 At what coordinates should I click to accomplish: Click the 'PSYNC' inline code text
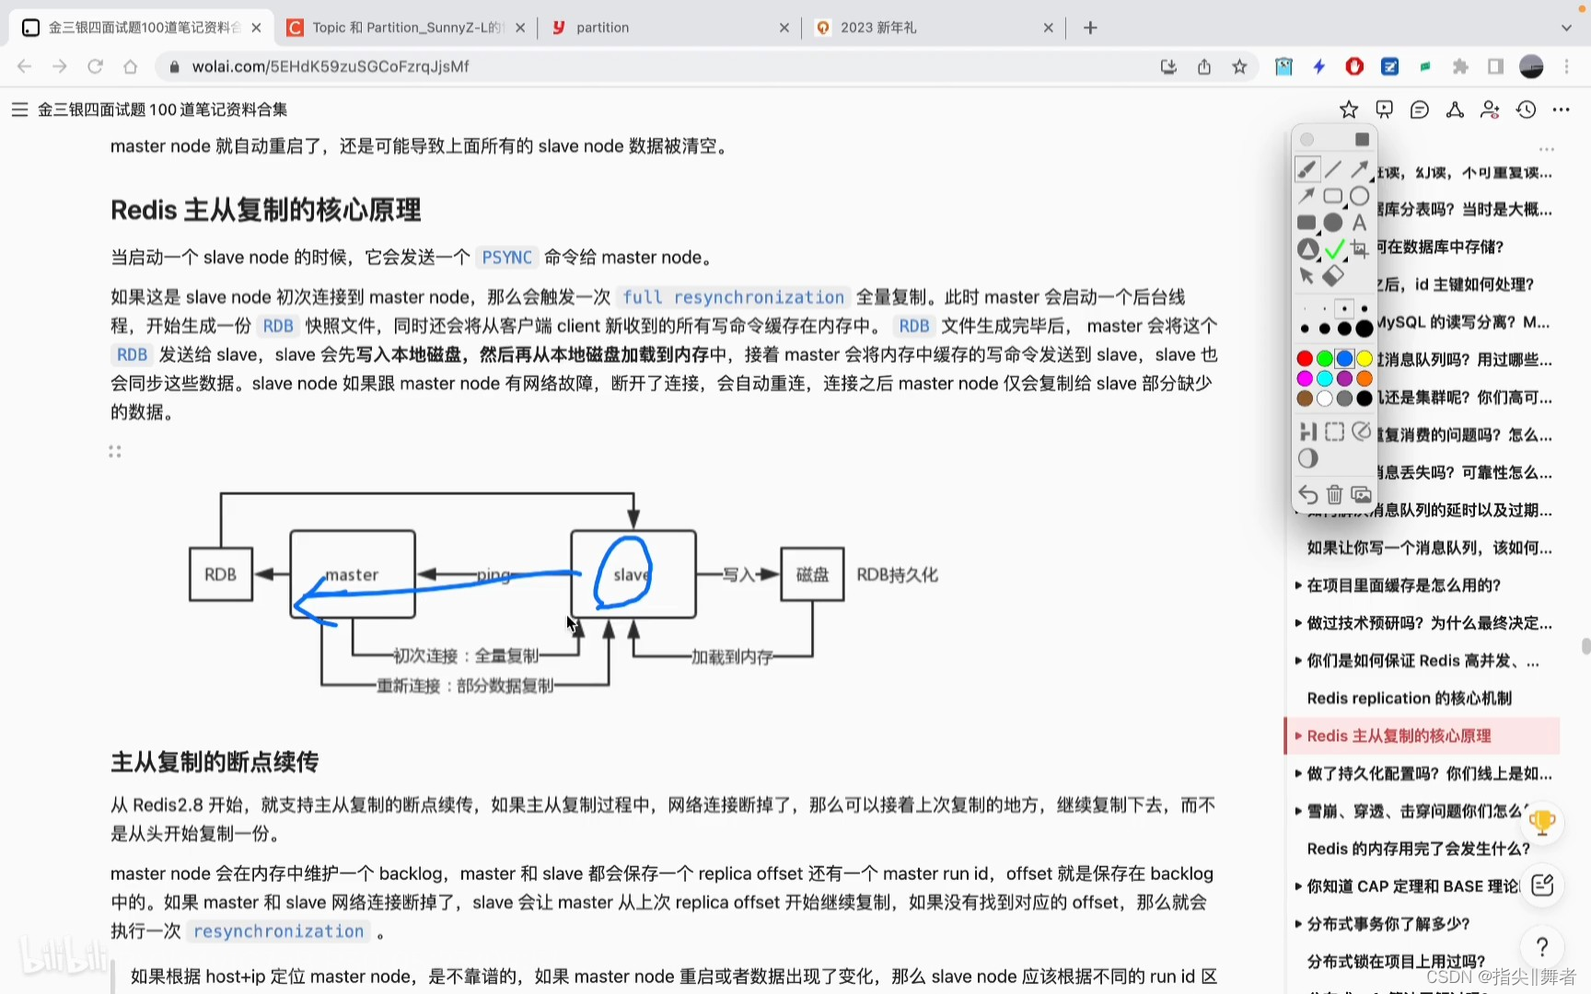pos(507,258)
